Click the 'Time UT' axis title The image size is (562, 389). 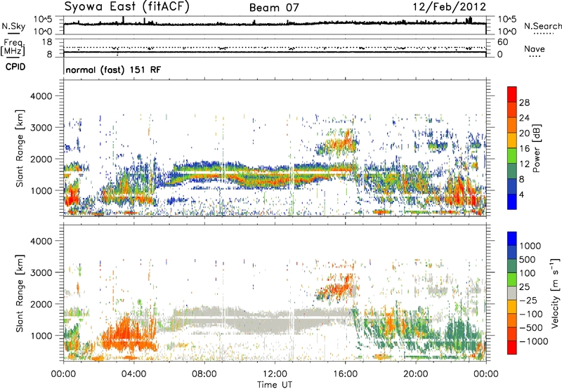click(x=275, y=385)
